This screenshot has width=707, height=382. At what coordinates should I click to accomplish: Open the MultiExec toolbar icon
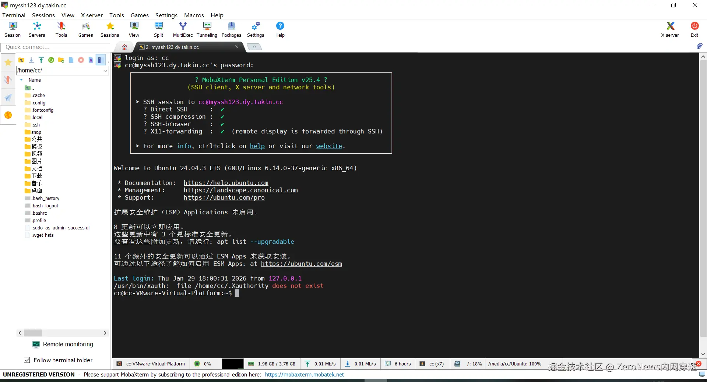[183, 29]
